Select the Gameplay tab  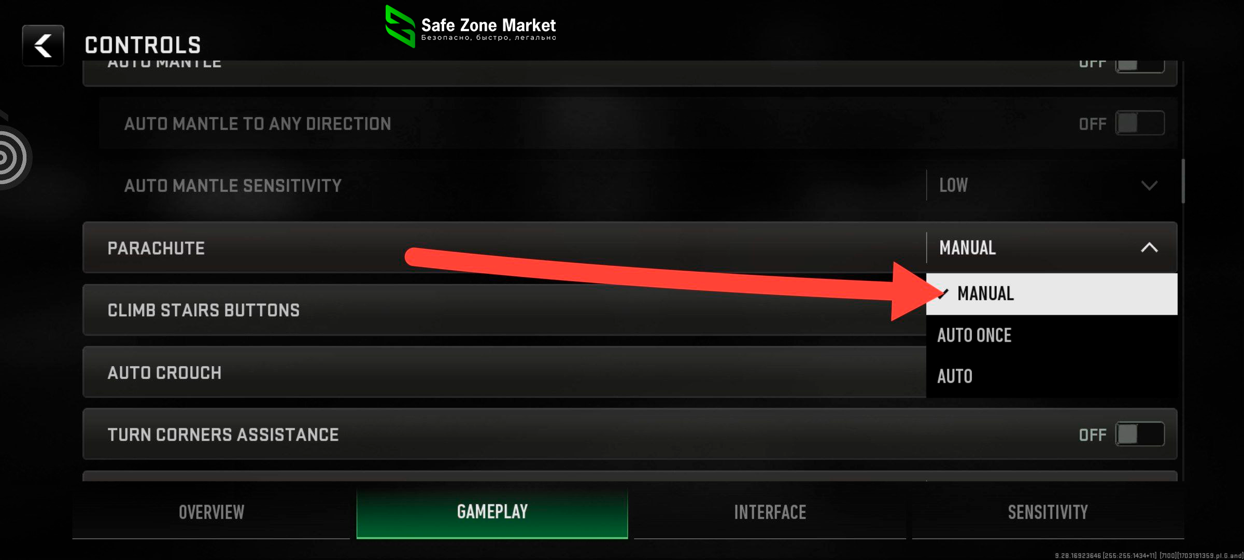492,512
